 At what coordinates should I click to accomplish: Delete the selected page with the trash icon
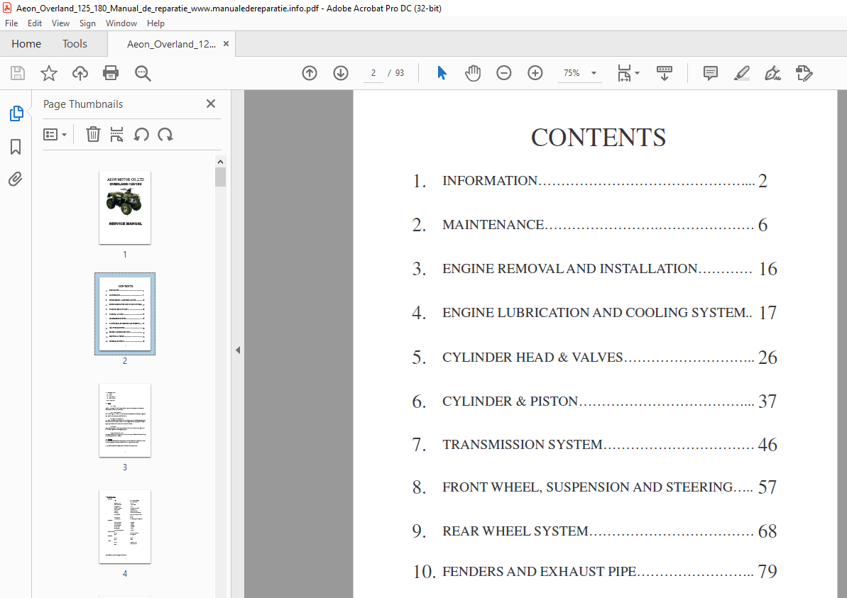pos(93,134)
